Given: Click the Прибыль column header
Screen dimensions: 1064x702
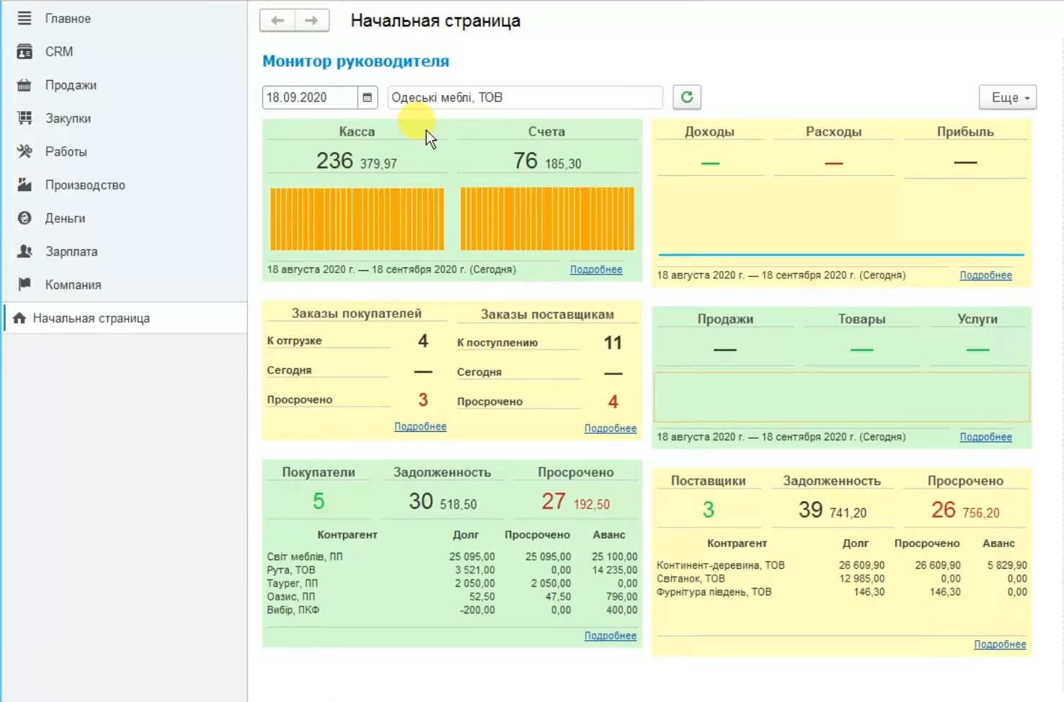Looking at the screenshot, I should click(965, 131).
